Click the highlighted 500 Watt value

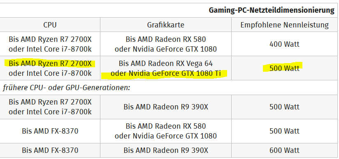tap(285, 68)
